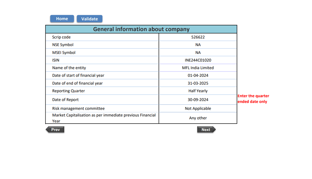
Task: Go back with the Prev arrow button
Action: pos(55,129)
